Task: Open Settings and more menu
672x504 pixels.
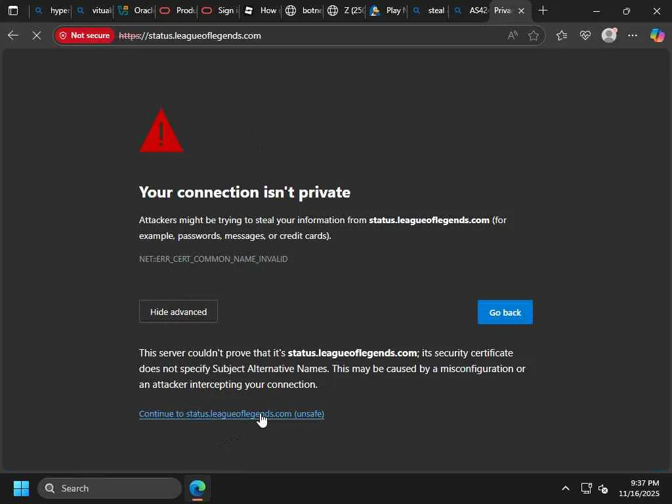Action: pyautogui.click(x=633, y=35)
